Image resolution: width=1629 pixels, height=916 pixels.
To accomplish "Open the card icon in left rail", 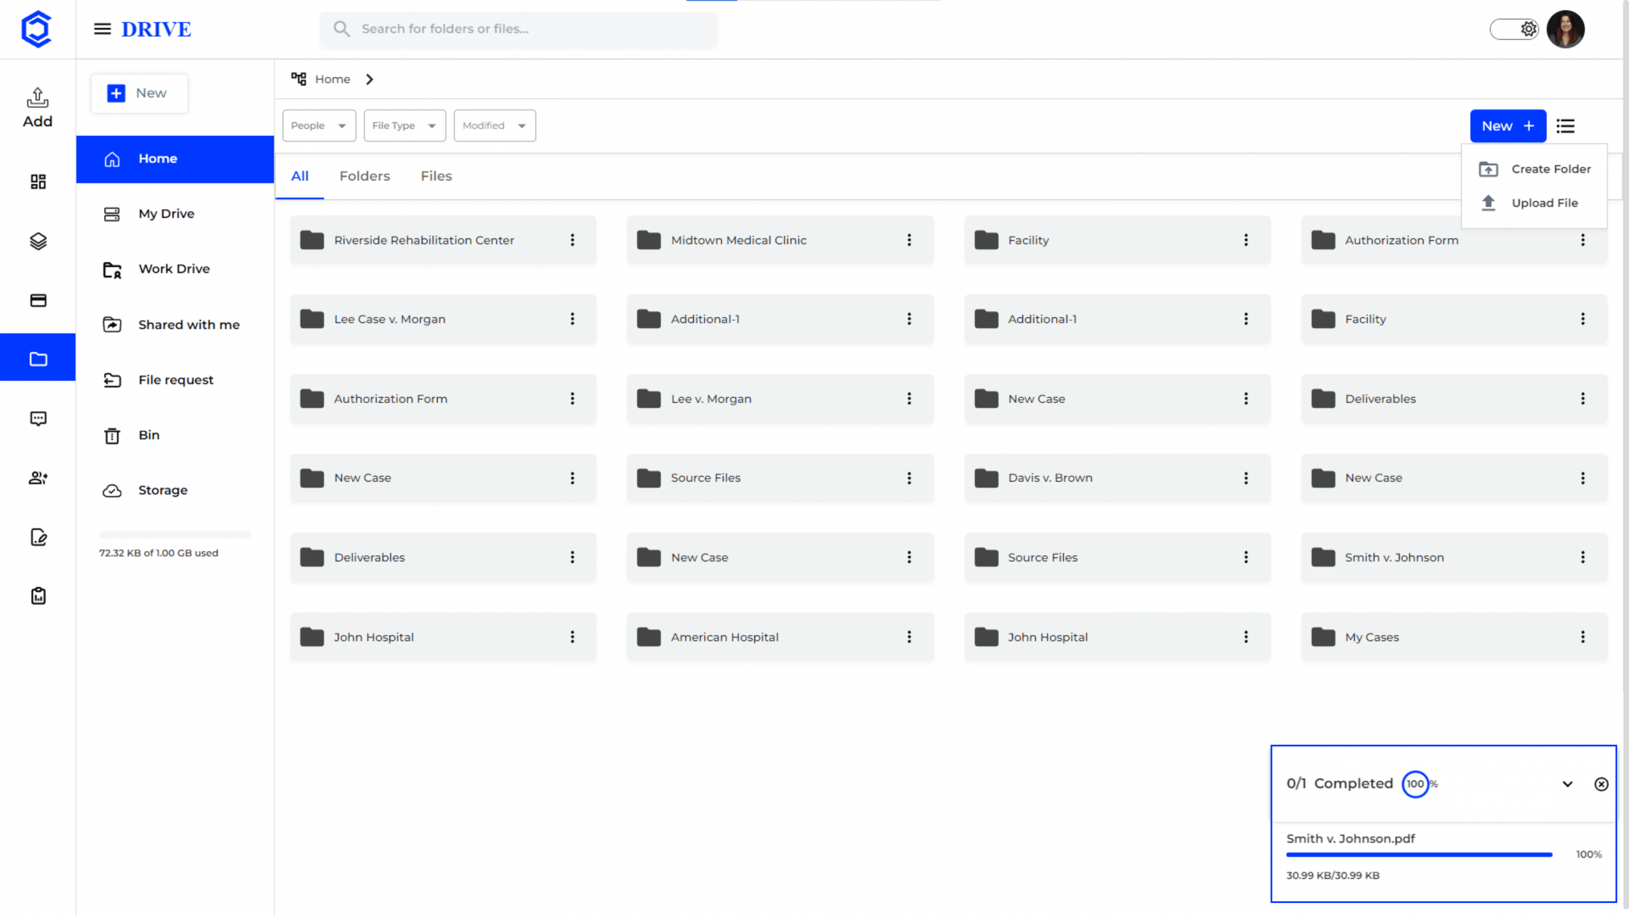I will pyautogui.click(x=38, y=300).
